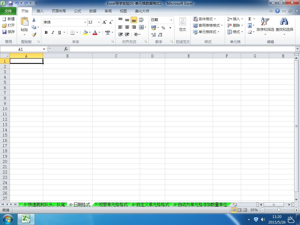The height and width of the screenshot is (225, 300).
Task: Click the insert function fx button
Action: tap(66, 49)
